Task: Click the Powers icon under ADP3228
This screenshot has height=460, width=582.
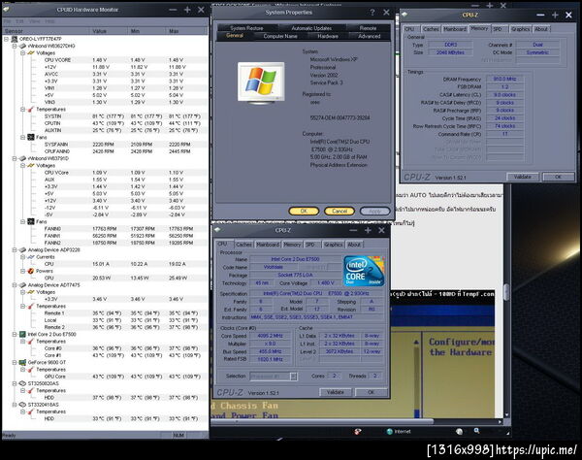Action: click(x=31, y=271)
